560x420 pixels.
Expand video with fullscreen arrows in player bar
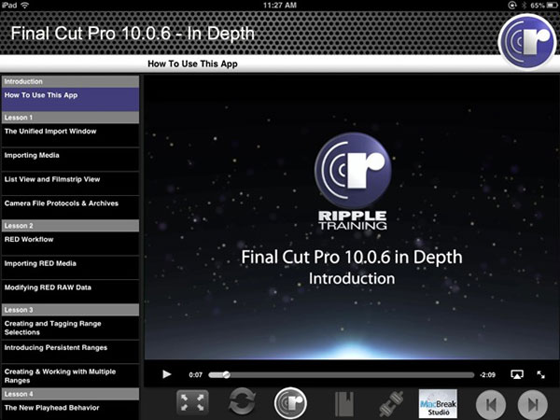click(x=540, y=374)
